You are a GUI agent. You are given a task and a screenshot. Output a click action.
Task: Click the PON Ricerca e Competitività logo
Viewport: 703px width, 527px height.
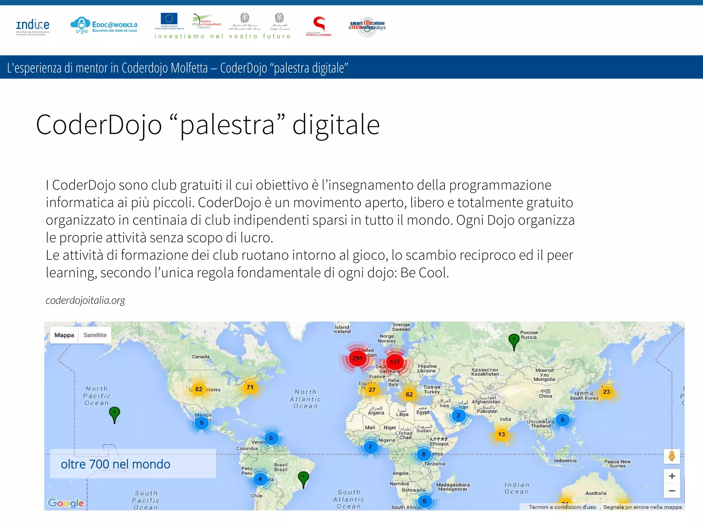point(206,21)
